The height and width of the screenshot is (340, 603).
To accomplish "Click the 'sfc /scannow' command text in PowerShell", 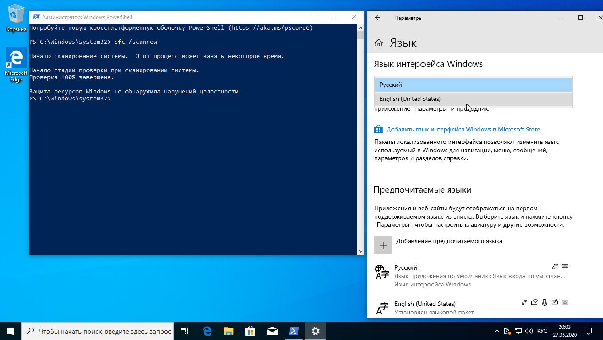I will (x=136, y=42).
